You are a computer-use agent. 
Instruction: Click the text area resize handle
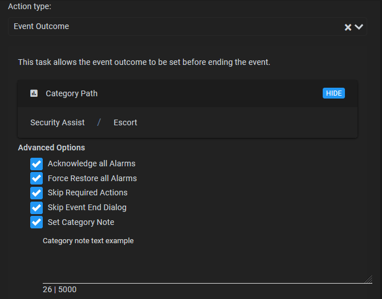368,279
